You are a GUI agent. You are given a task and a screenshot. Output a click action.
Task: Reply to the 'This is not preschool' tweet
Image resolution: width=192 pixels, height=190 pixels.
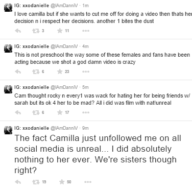(x=18, y=72)
